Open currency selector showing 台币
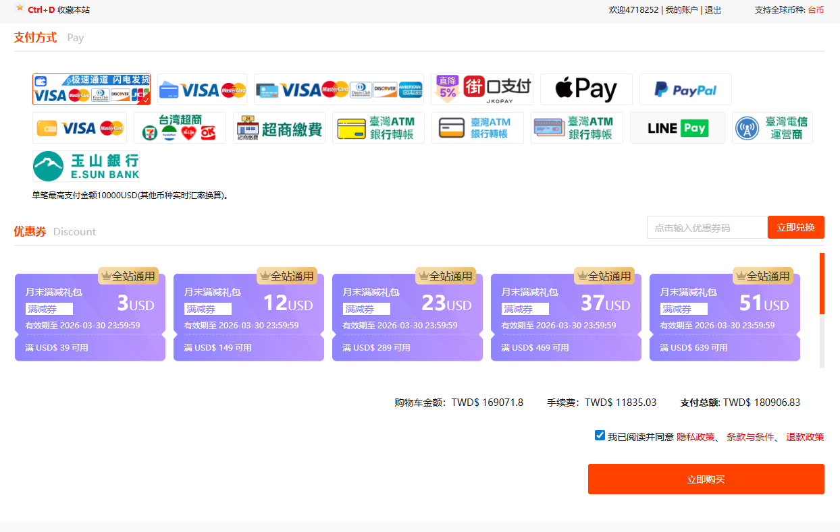Screen dimensions: 840x532 [816, 10]
